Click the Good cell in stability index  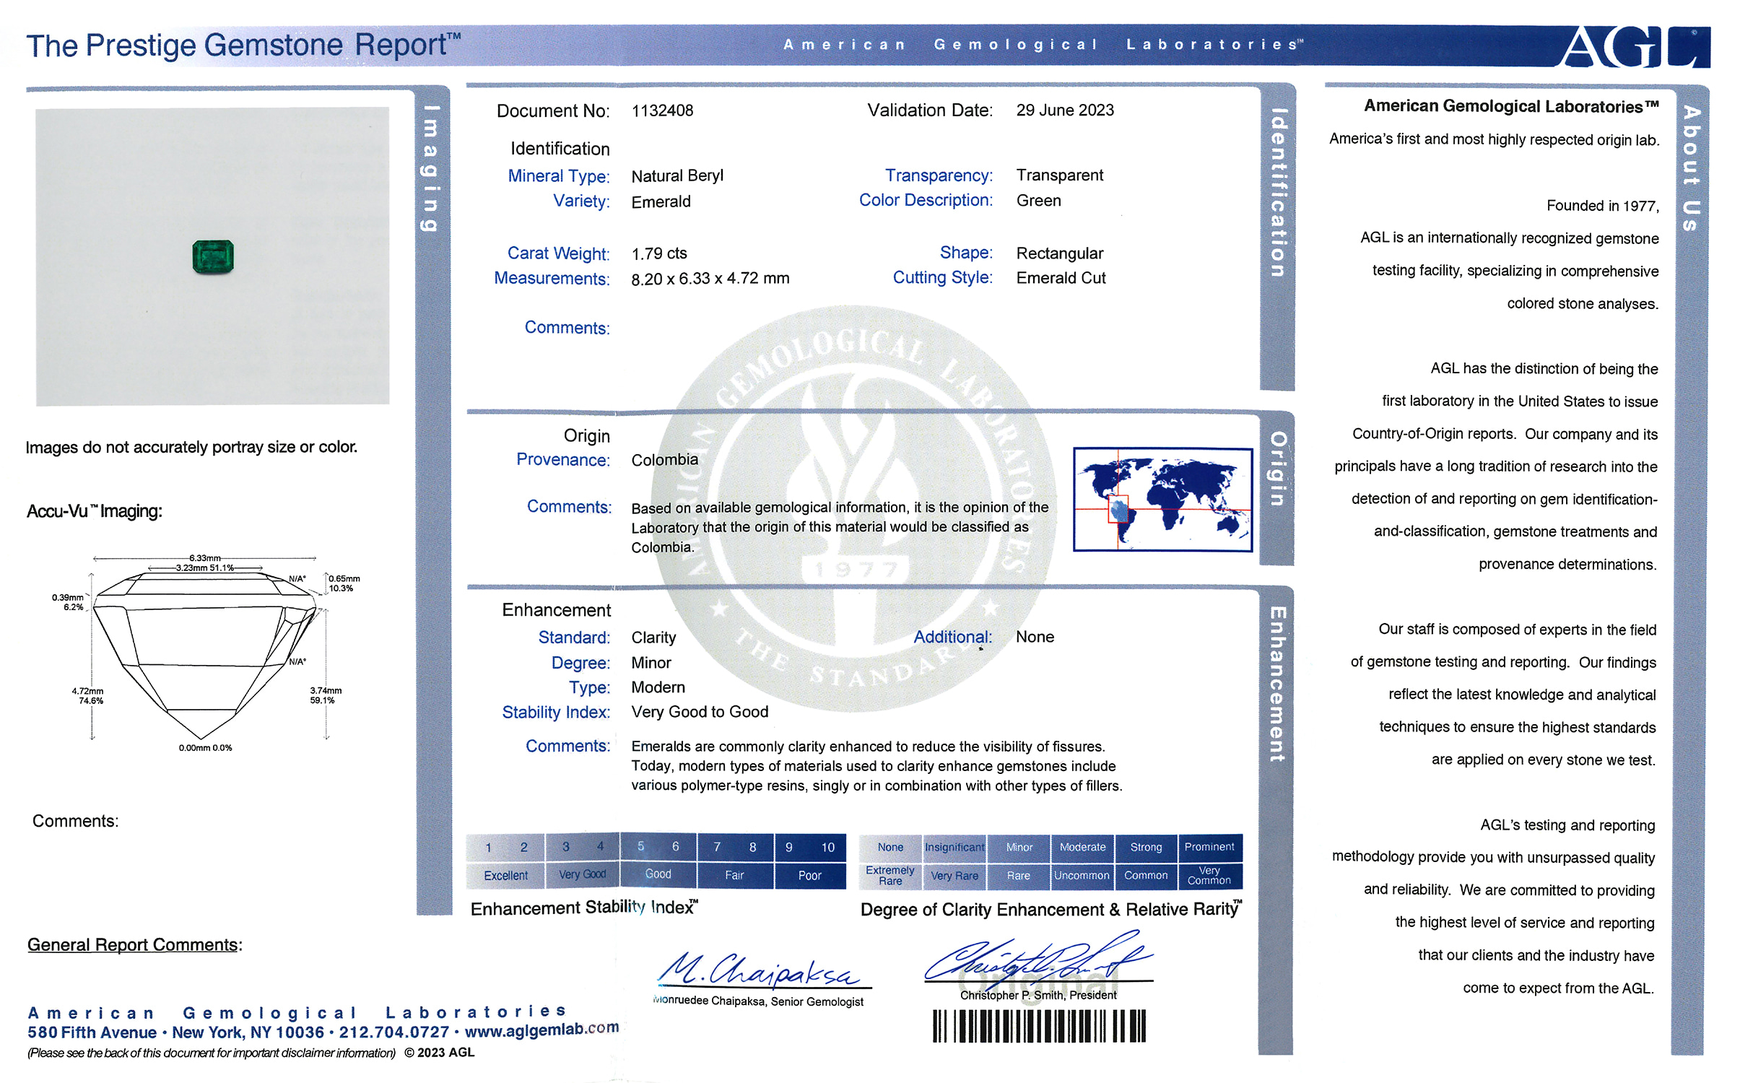pos(658,874)
